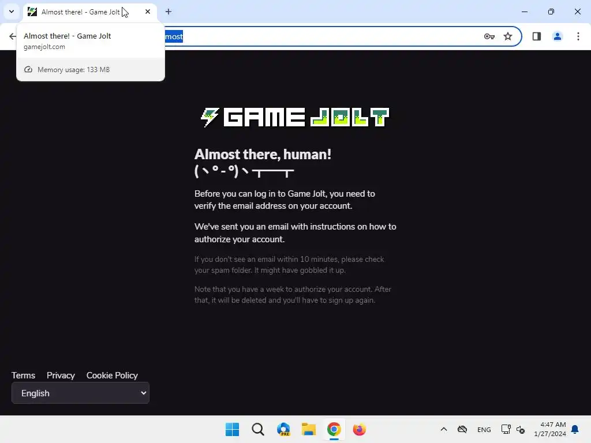Change the ENG input language
Viewport: 591px width, 443px height.
(x=484, y=430)
